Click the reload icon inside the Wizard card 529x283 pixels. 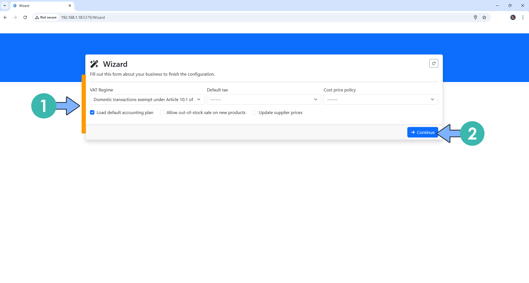[434, 63]
